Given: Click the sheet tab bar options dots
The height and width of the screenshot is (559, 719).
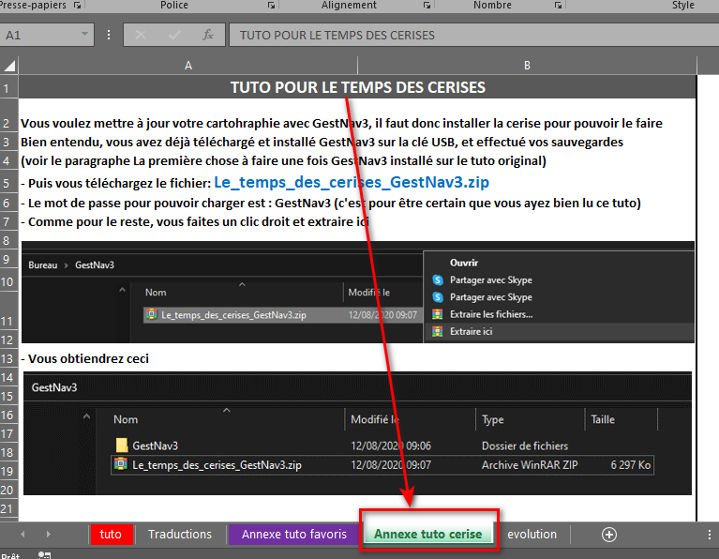Looking at the screenshot, I should click(x=709, y=535).
